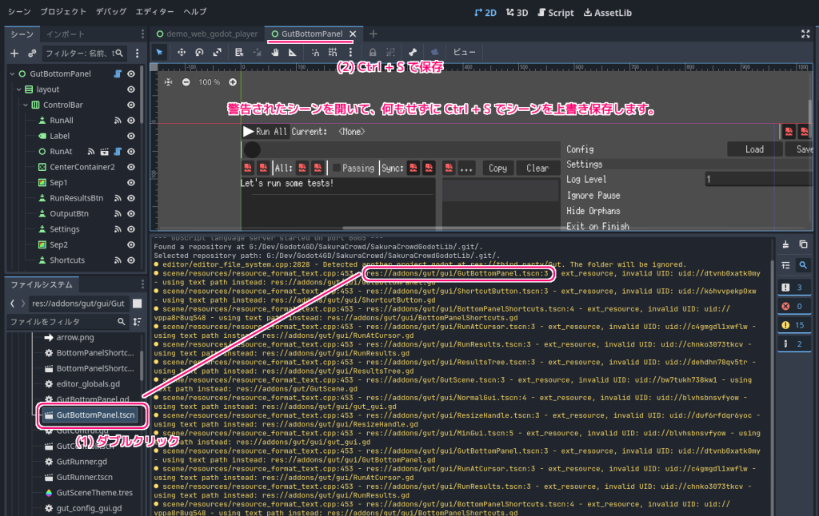Collapse the layout node
Viewport: 819px width, 516px height.
point(19,89)
